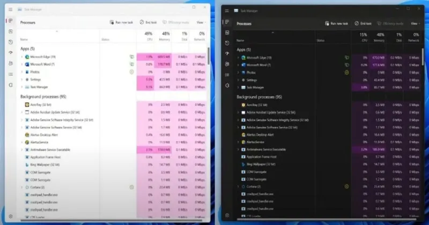429x225 pixels.
Task: Open Services icon in light Task Manager sidebar
Action: 11,85
